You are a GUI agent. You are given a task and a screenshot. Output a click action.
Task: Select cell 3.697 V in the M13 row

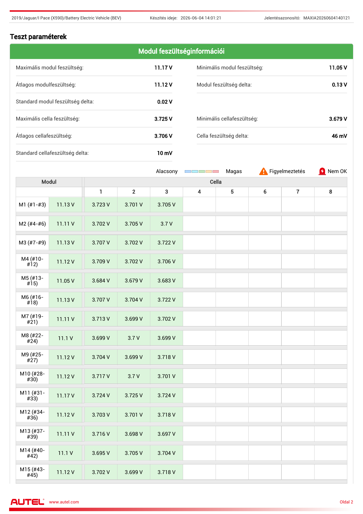(x=167, y=434)
